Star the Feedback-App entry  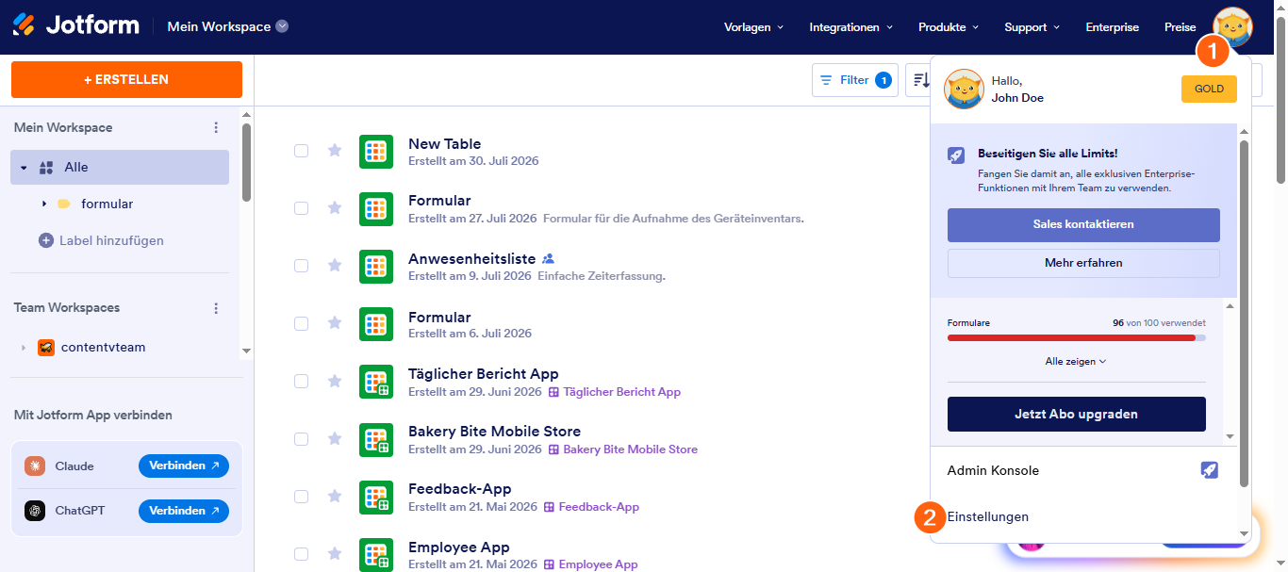point(334,496)
